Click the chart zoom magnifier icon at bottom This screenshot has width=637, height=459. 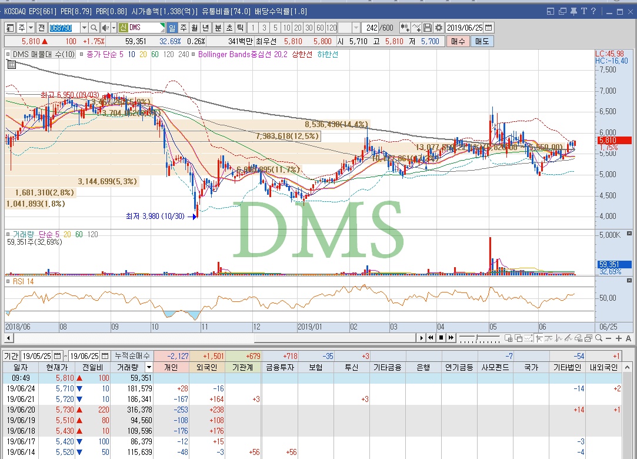coord(599,338)
